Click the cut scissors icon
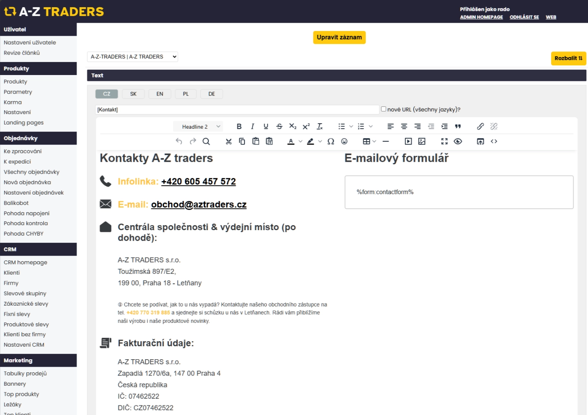Viewport: 588px width, 415px height. 228,142
